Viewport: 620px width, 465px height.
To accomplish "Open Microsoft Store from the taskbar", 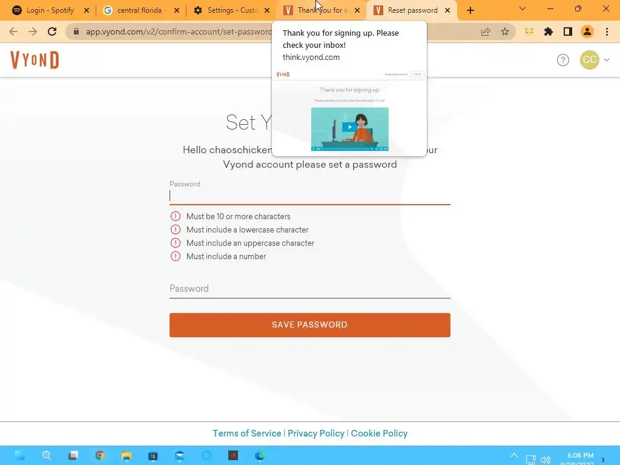I will pyautogui.click(x=153, y=456).
